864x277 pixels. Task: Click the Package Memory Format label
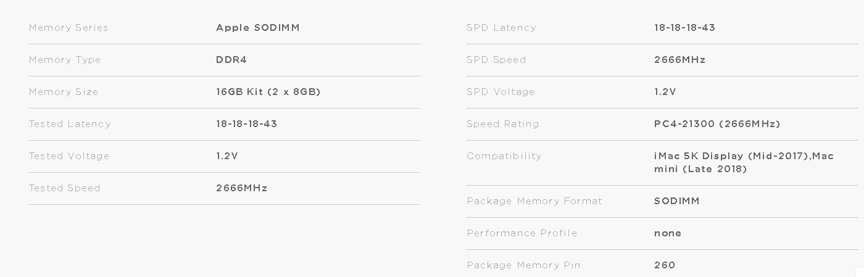tap(534, 201)
